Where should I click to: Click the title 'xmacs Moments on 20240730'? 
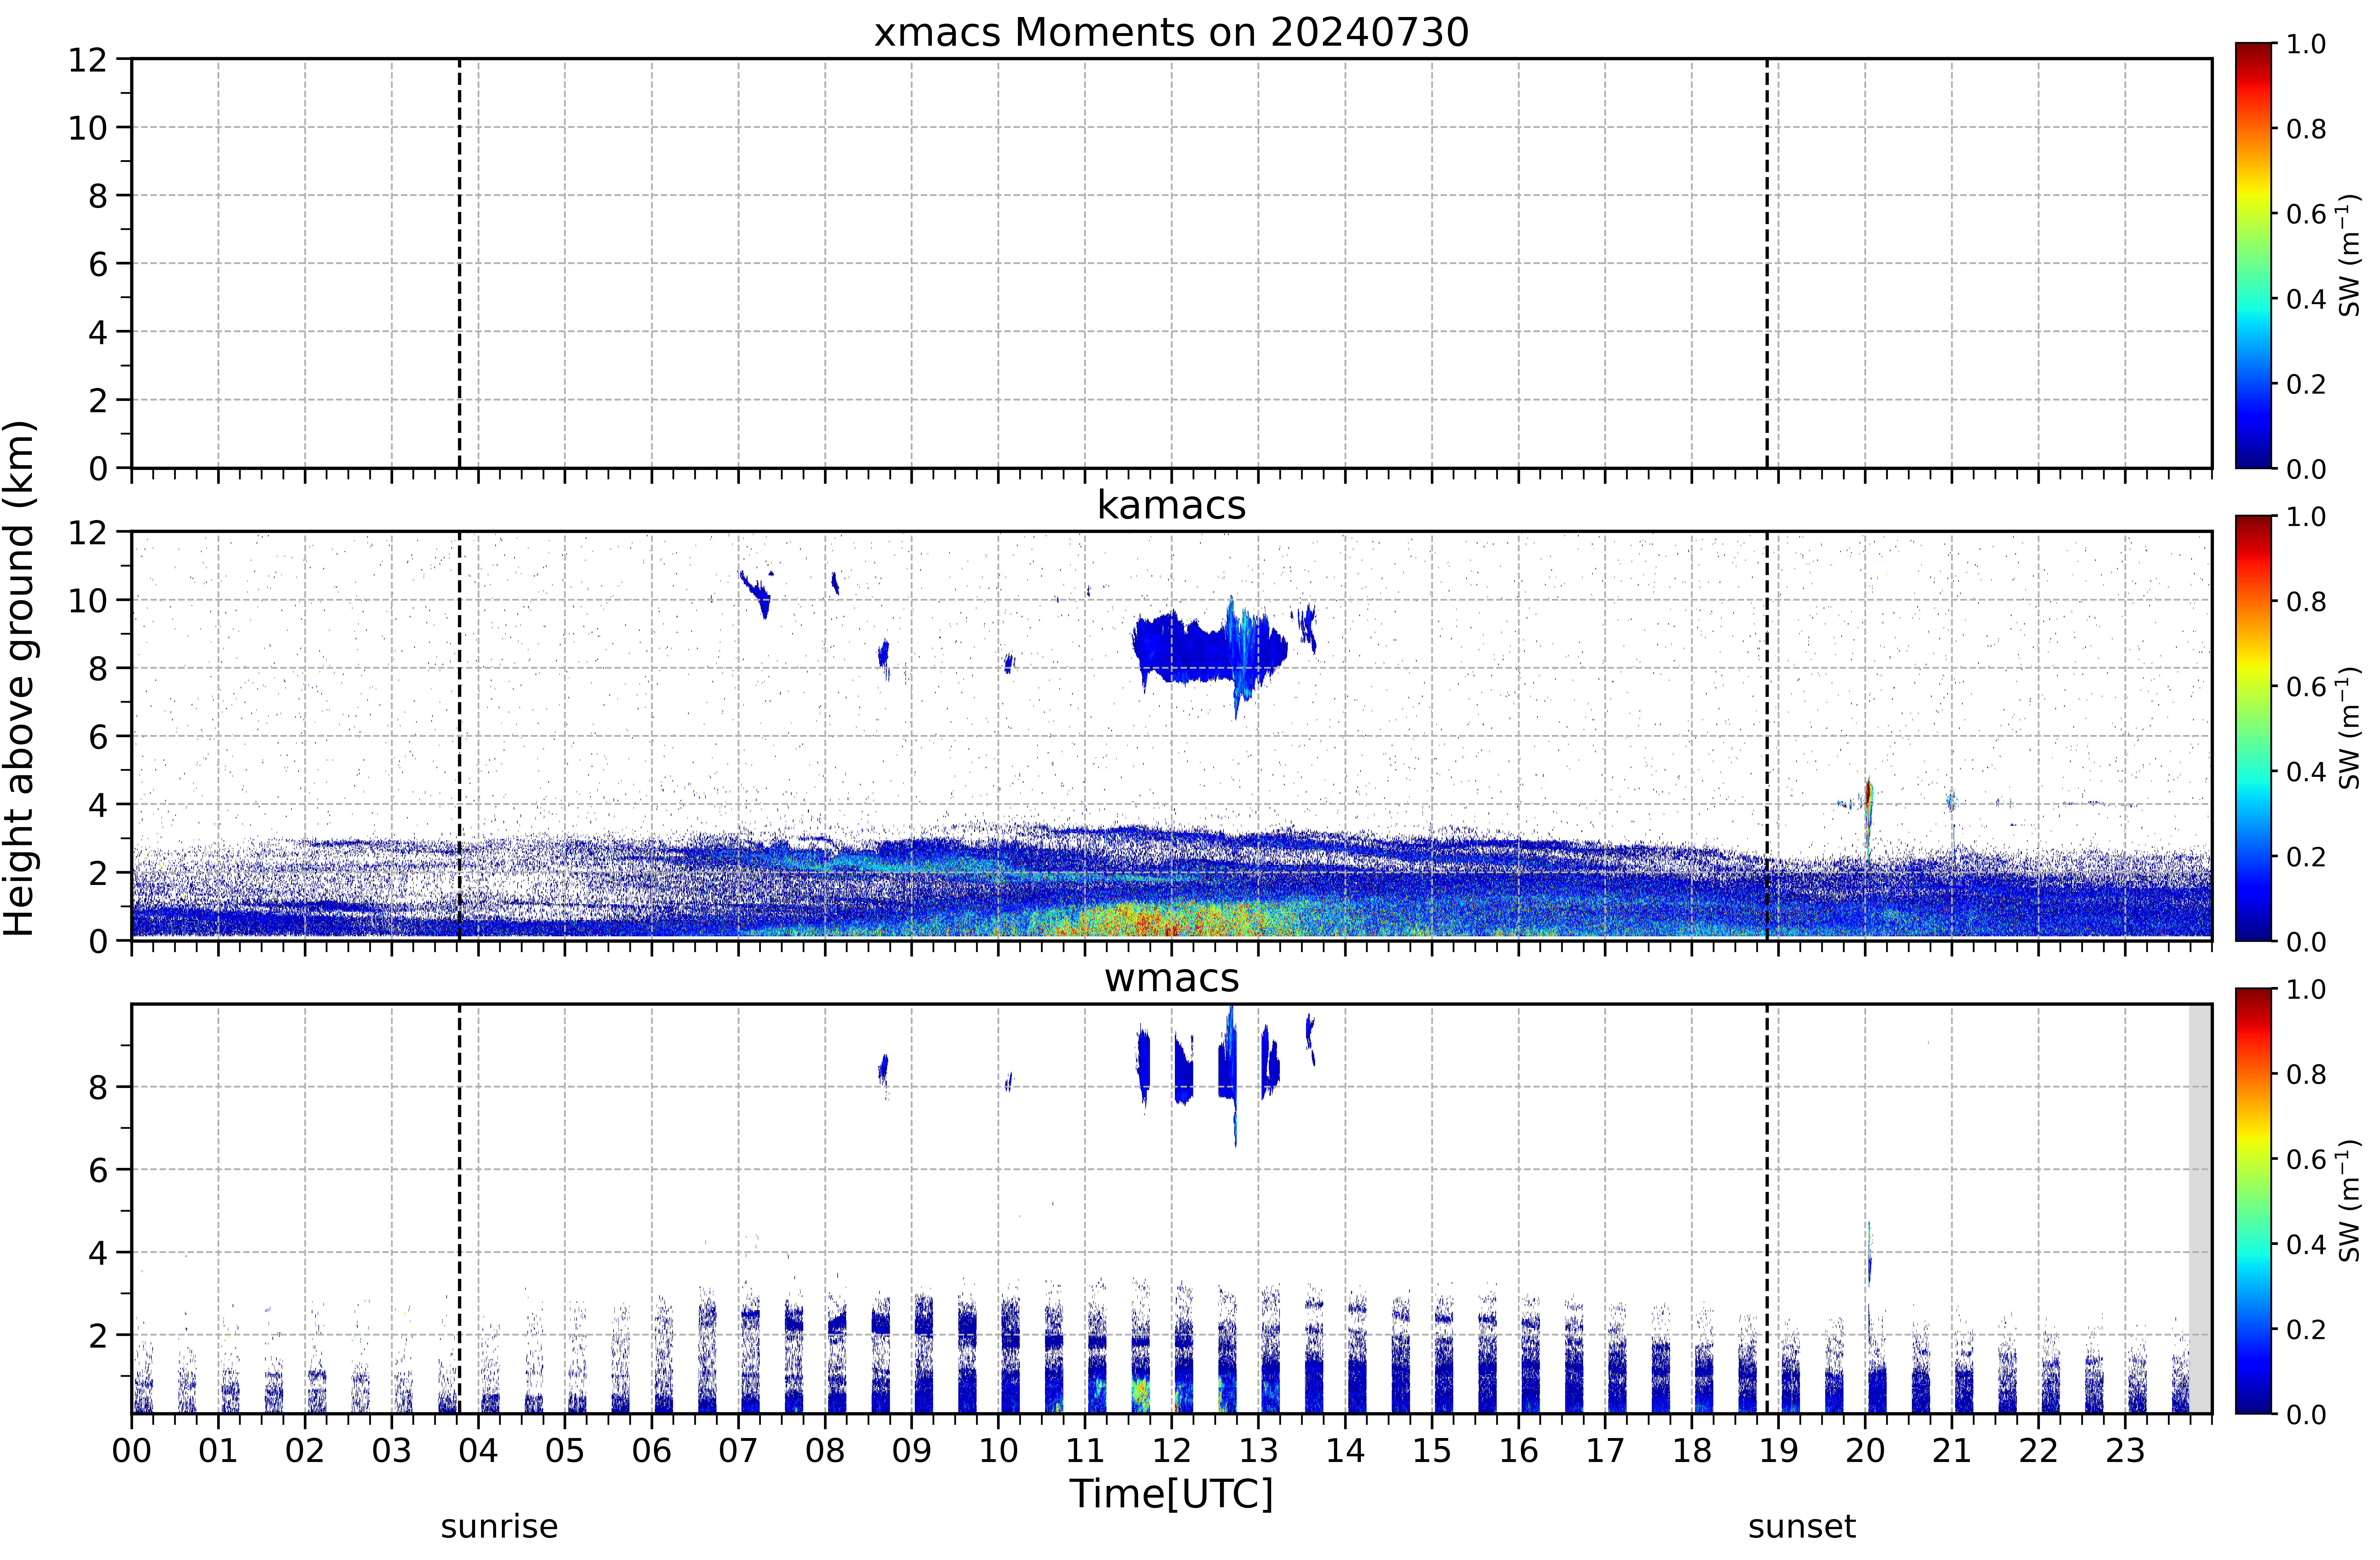tap(1171, 32)
